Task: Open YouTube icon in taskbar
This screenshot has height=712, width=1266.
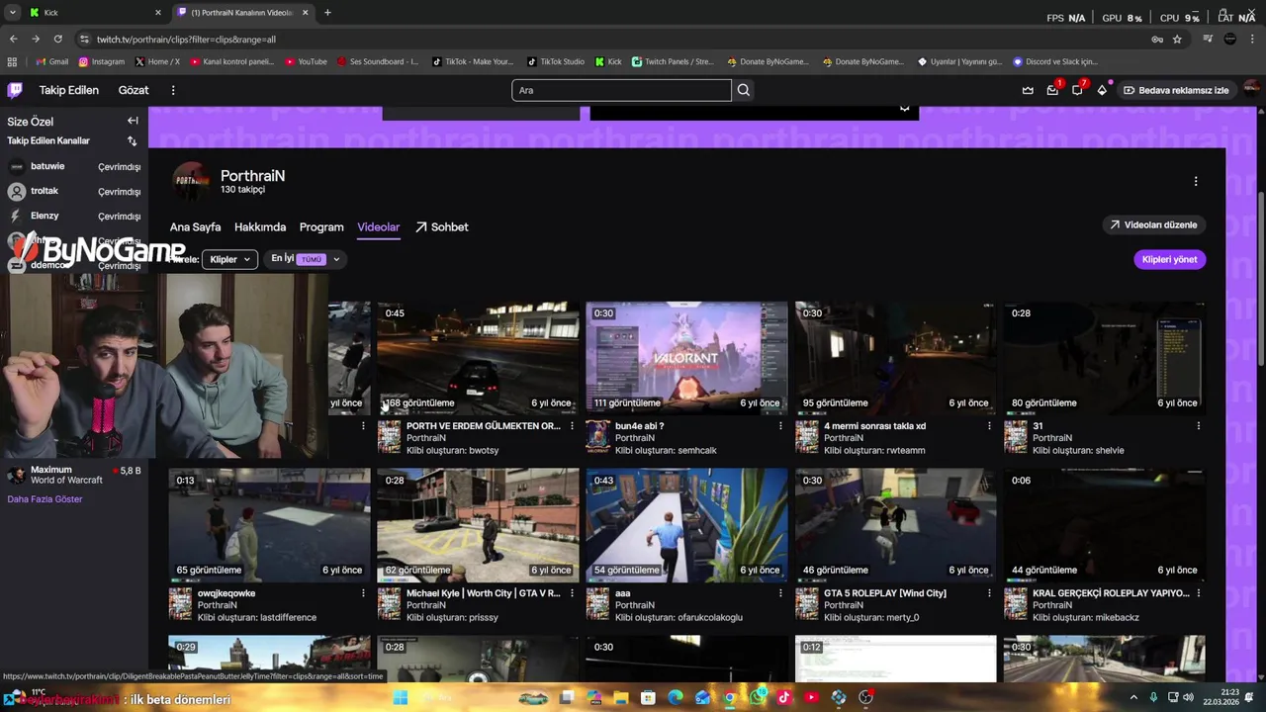Action: coord(811,697)
